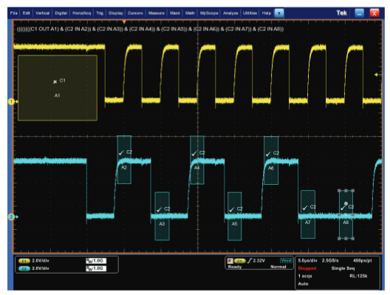Viewport: 390px width, 295px height.
Task: Click the 5.0µs/div horizontal scale readout
Action: [307, 260]
